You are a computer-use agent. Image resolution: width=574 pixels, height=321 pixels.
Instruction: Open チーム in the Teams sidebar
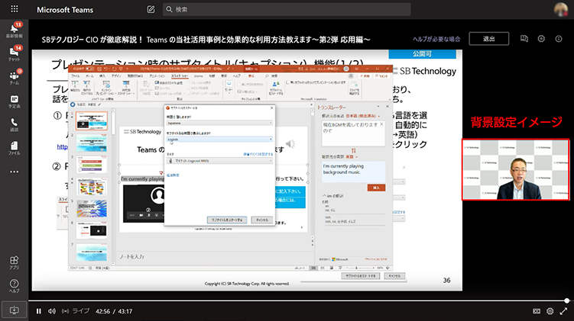tap(15, 78)
